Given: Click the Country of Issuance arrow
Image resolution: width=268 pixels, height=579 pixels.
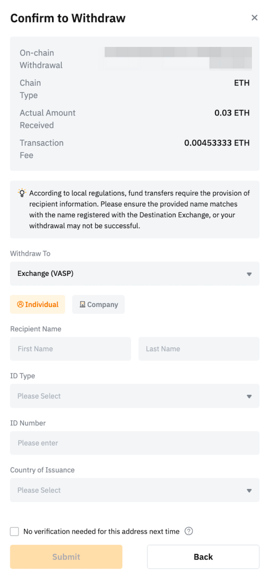Looking at the screenshot, I should pos(249,491).
